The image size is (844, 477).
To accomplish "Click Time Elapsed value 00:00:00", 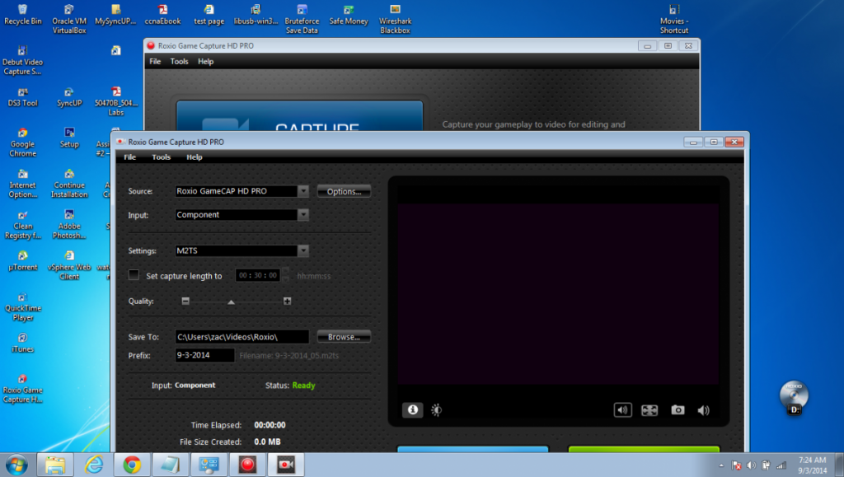I will point(270,425).
